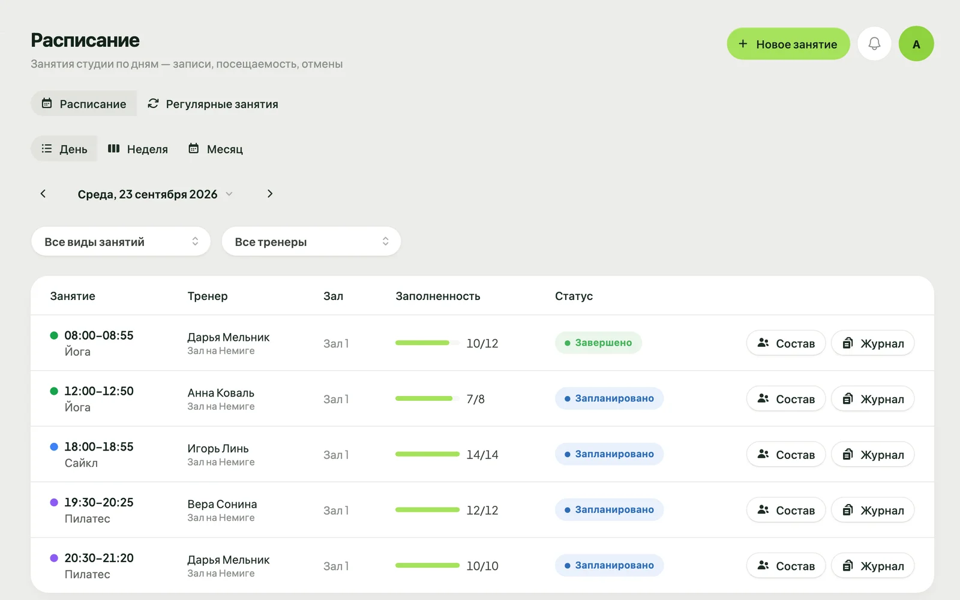Click the Тренер column header

click(208, 296)
